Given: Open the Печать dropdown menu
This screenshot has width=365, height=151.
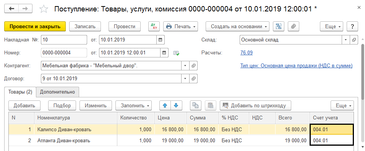Looking at the screenshot, I should click(181, 26).
